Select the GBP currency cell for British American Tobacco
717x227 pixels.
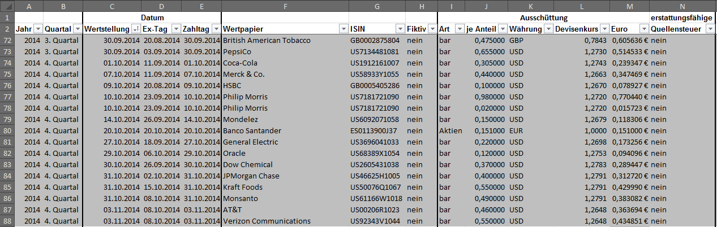[x=530, y=41]
